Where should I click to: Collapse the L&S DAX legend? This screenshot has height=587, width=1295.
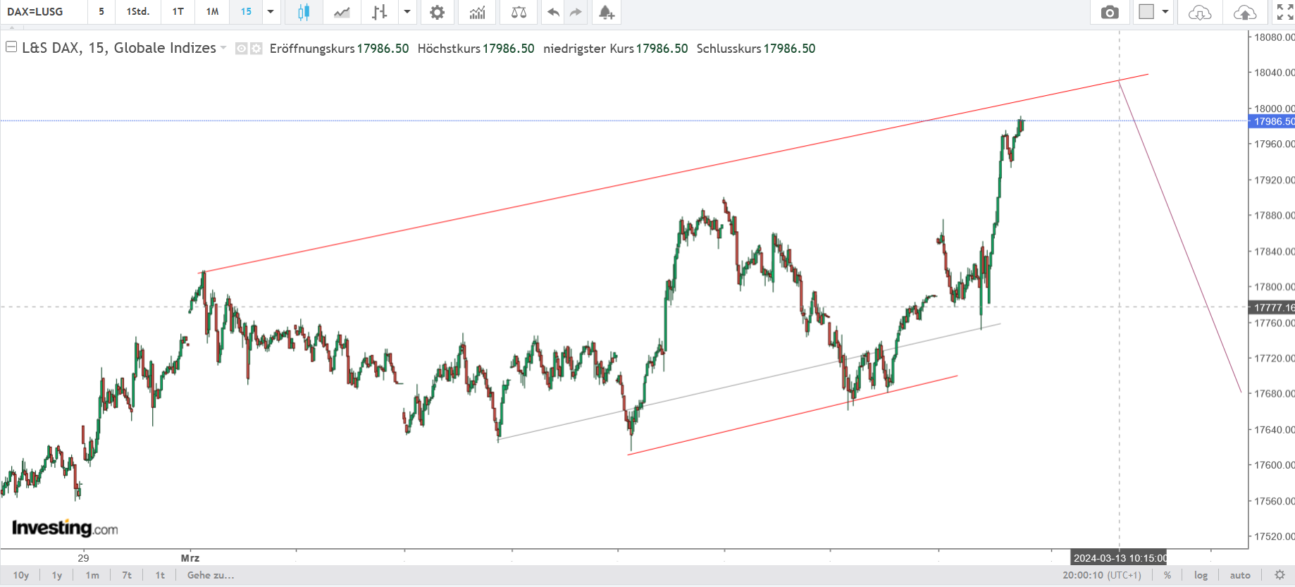coord(11,47)
